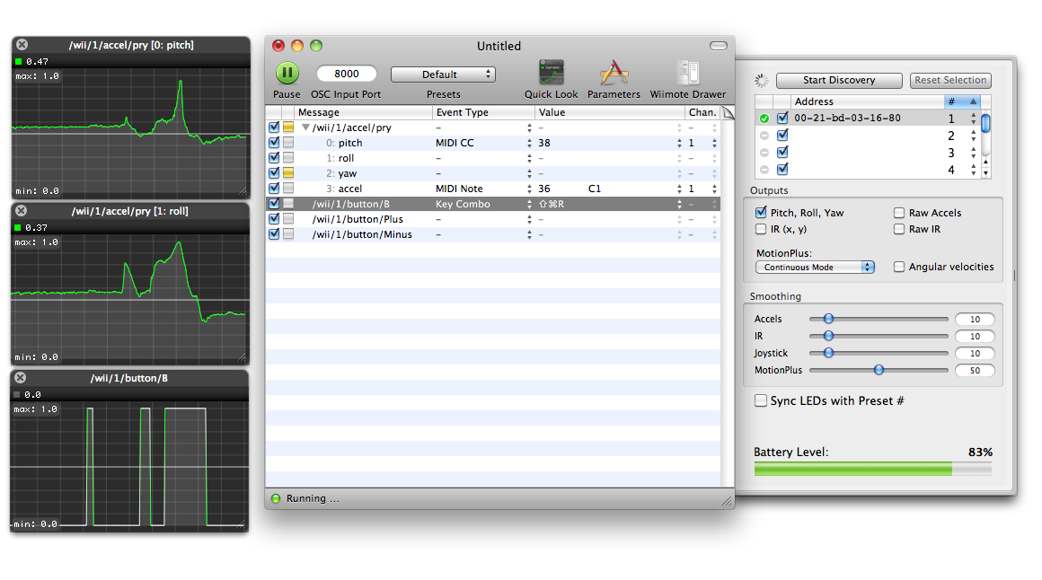Uncheck the /wii/1/button/B message checkbox
Viewport: 1042px width, 580px height.
274,203
